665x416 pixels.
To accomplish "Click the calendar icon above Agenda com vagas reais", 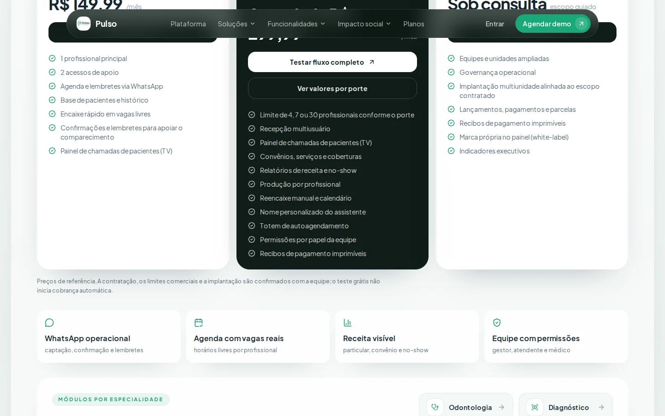I will [x=199, y=323].
